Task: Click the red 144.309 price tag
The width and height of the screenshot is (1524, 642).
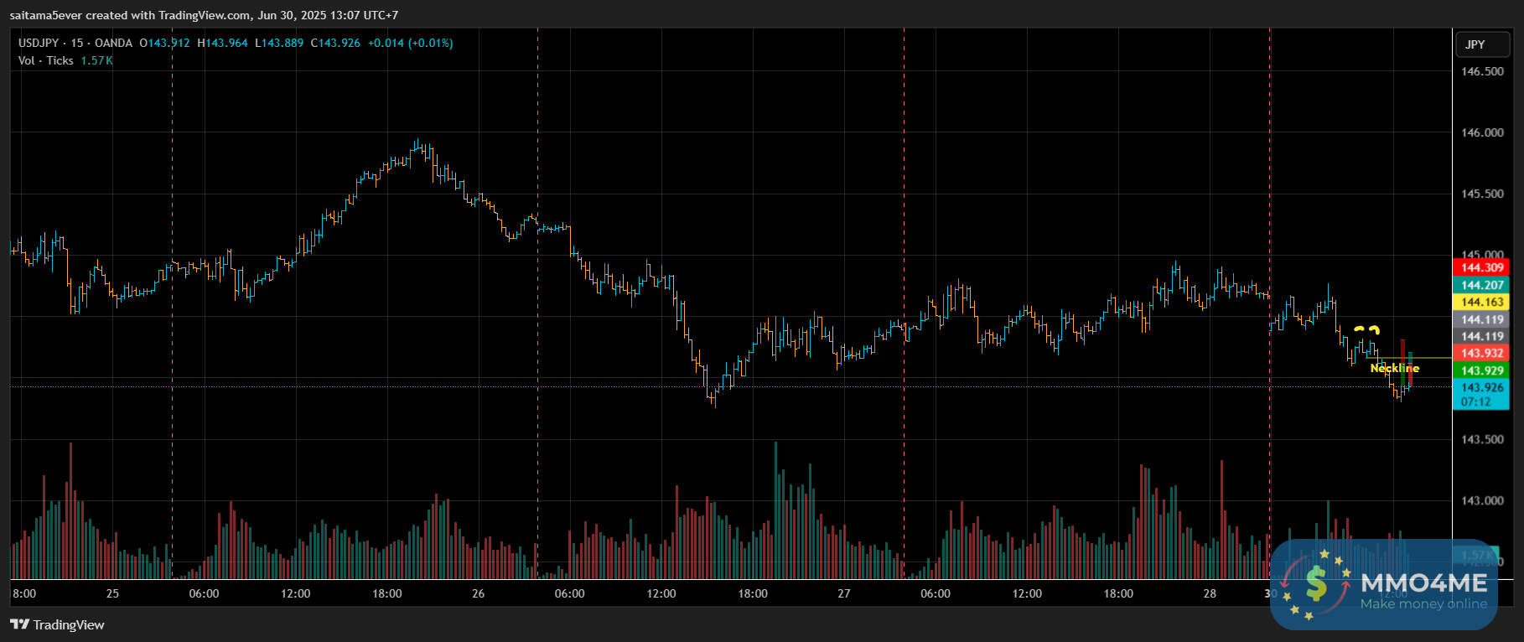Action: click(x=1482, y=267)
